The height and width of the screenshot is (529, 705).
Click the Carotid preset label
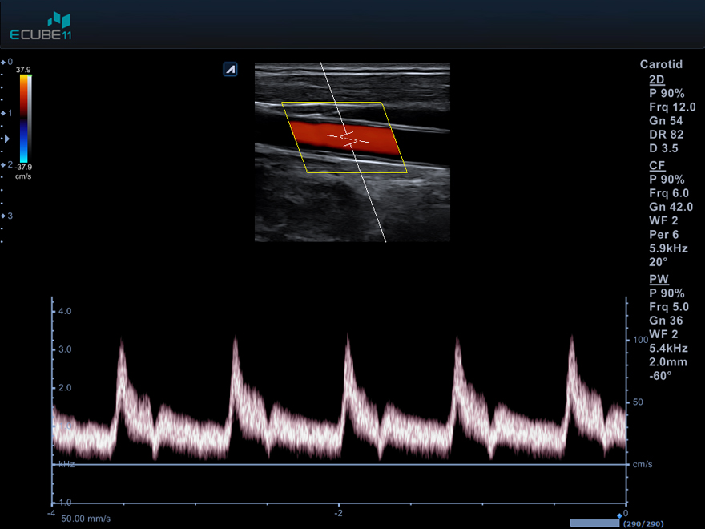(x=661, y=64)
